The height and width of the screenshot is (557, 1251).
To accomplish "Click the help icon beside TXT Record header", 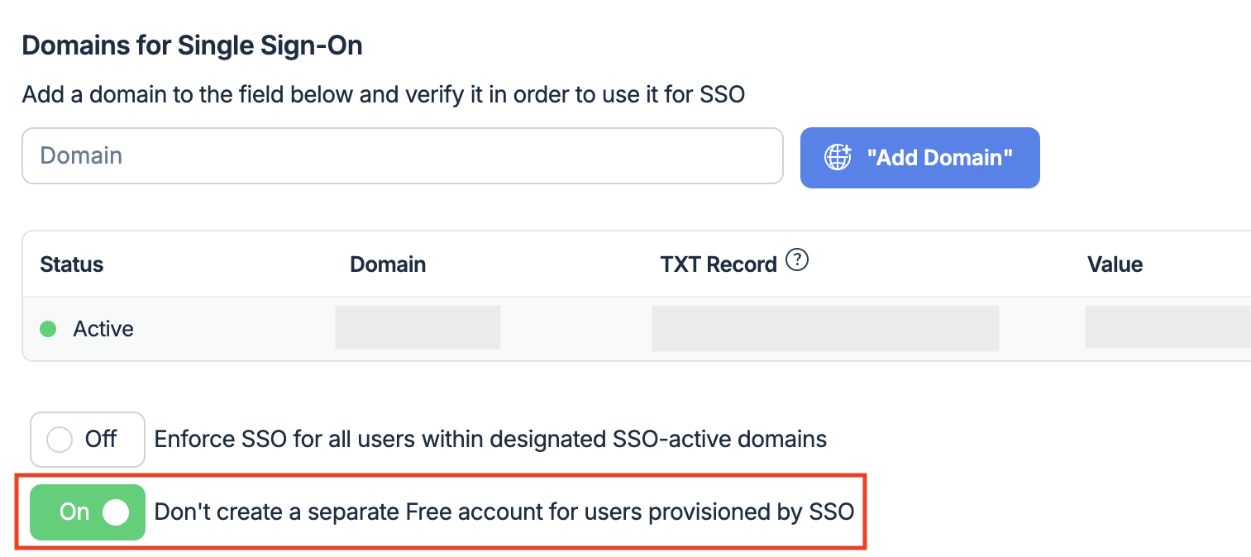I will (797, 259).
